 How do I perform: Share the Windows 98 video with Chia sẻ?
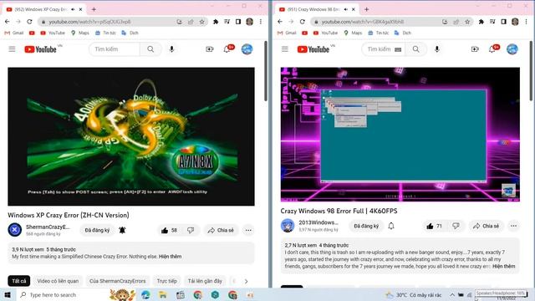pos(487,226)
